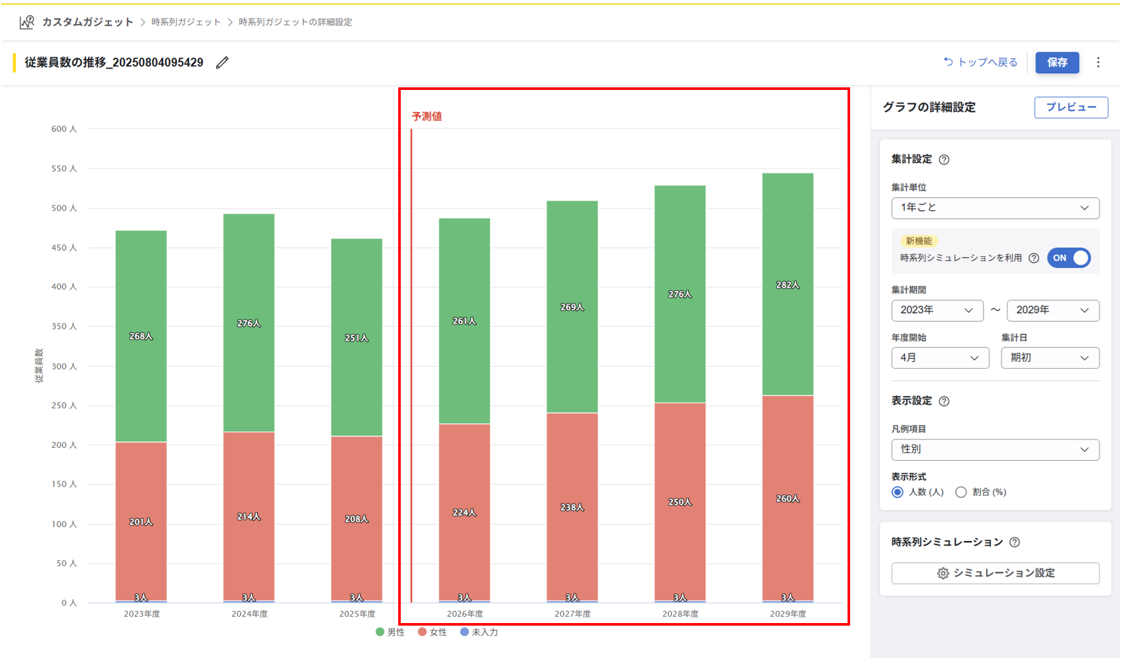Image resolution: width=1122 pixels, height=658 pixels.
Task: Go to 時系列ガジェット breadcrumb
Action: [x=186, y=22]
